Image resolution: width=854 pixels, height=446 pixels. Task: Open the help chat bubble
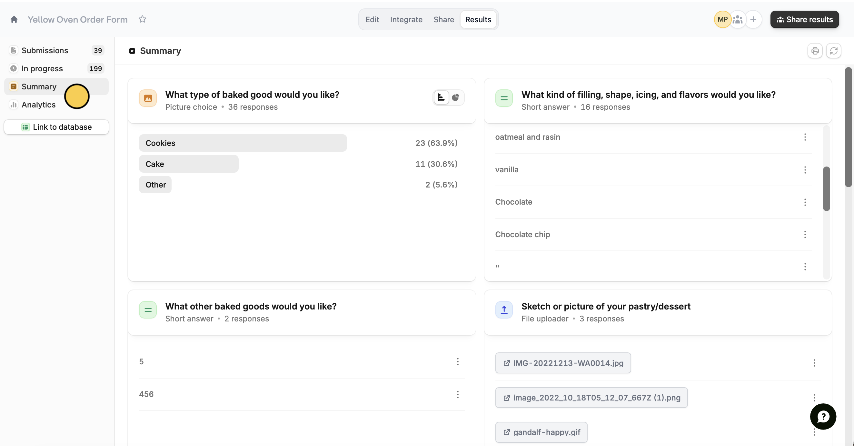[x=823, y=416]
